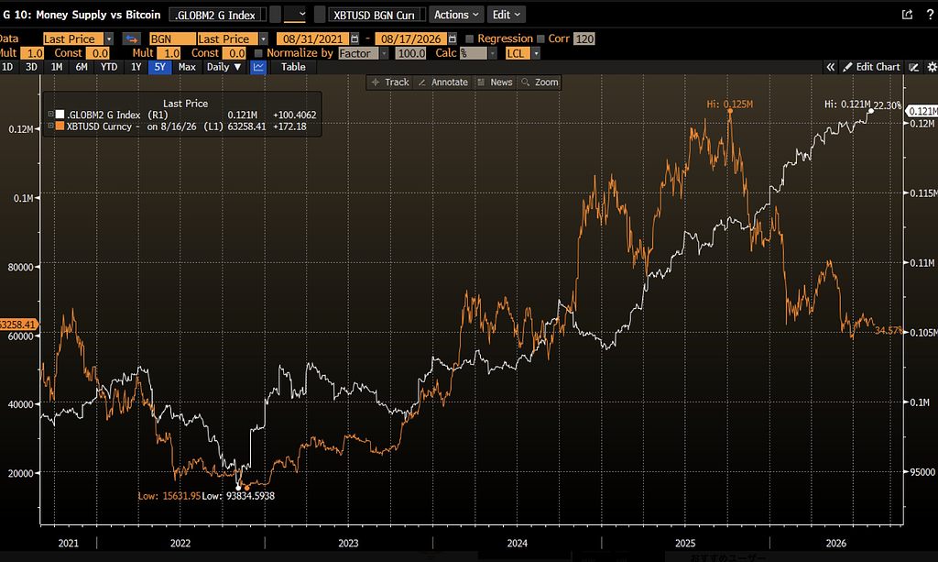Enable the Corr checkbox

540,39
